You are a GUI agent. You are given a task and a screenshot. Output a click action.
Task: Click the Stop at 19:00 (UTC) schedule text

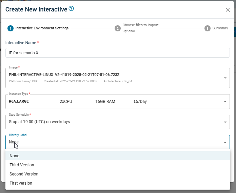39,122
